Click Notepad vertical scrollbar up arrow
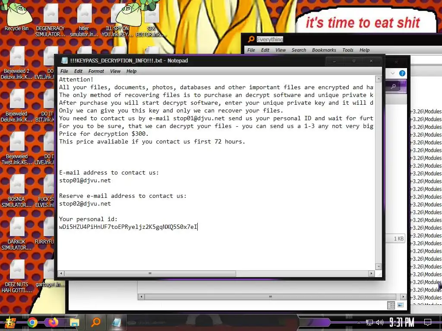Screen dimensions: 442x331 click(x=379, y=79)
